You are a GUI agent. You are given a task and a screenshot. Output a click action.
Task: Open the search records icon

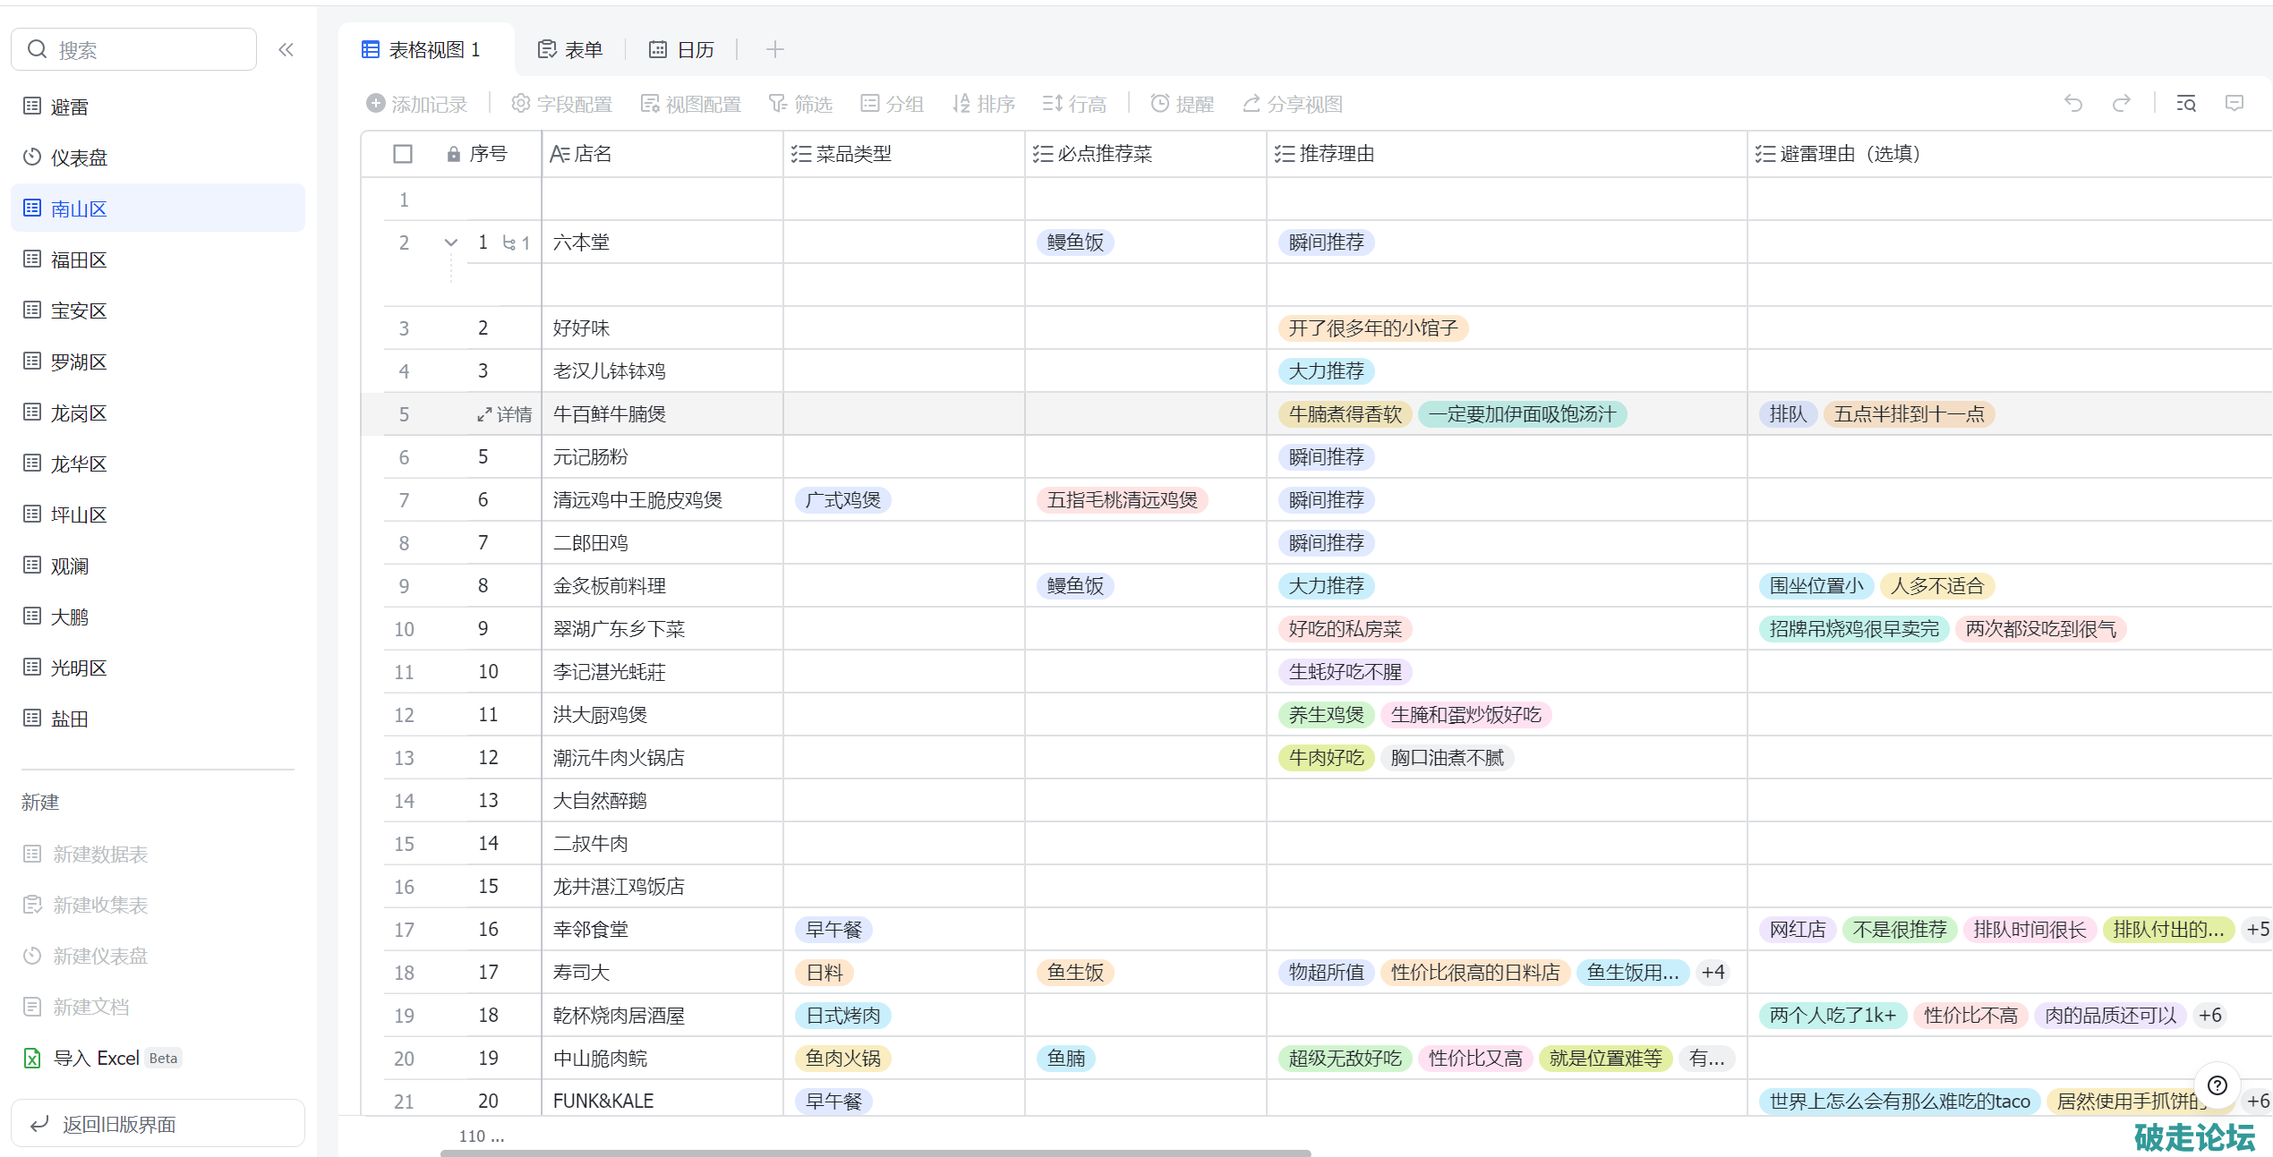pos(2185,104)
